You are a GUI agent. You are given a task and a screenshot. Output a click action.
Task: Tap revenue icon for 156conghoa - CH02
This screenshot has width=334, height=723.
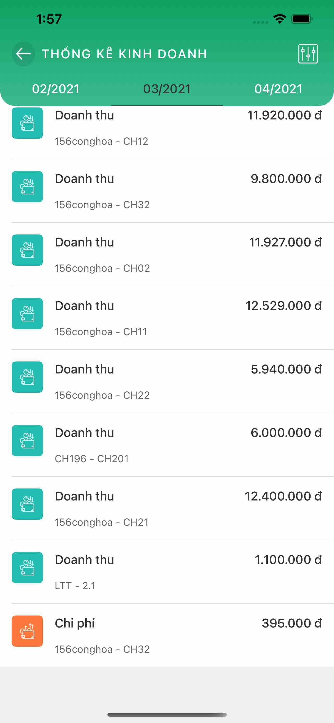tap(27, 250)
